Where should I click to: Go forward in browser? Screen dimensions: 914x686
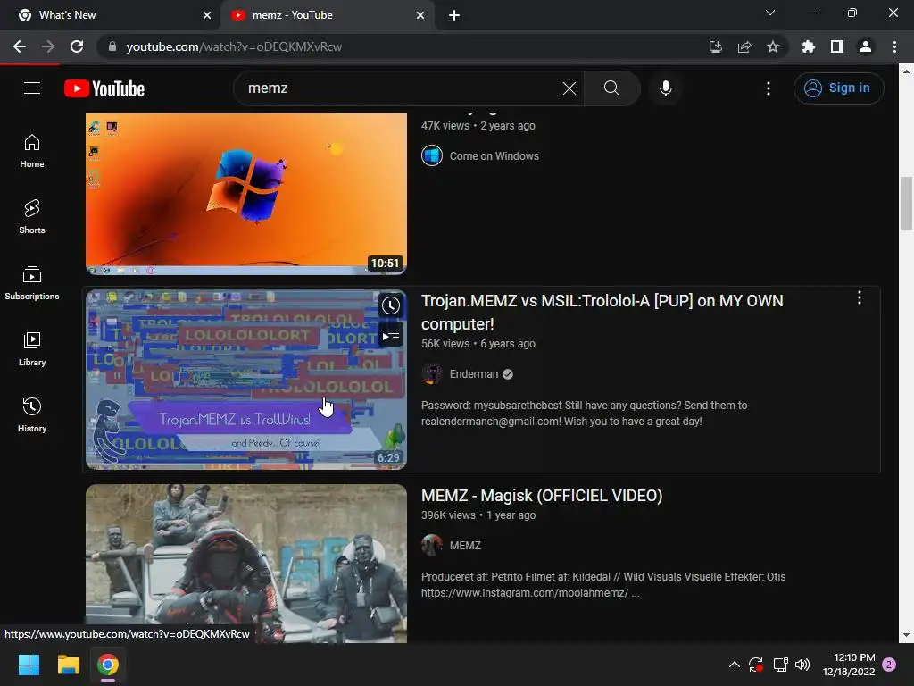coord(48,46)
